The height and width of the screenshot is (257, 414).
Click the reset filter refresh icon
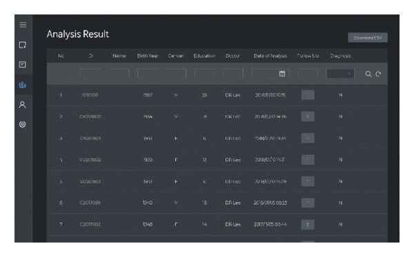378,74
